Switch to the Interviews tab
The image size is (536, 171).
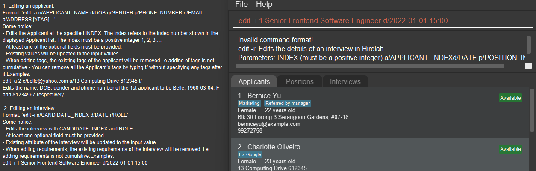(x=345, y=81)
